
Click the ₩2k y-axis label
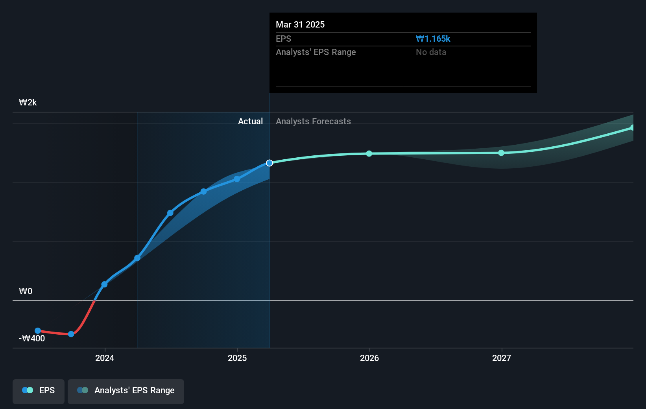coord(28,102)
